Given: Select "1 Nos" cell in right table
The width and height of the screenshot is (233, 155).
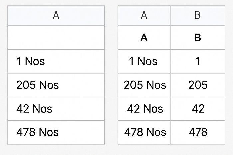Looking at the screenshot, I should tap(144, 61).
